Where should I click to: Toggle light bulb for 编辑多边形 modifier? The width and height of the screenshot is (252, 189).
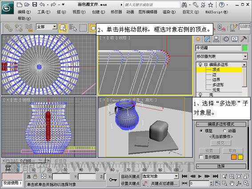coord(200,64)
